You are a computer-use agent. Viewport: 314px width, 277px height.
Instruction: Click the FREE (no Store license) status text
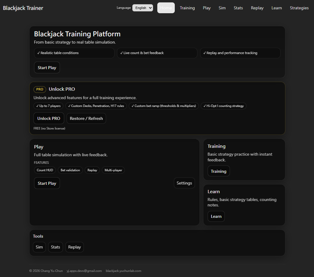49,128
